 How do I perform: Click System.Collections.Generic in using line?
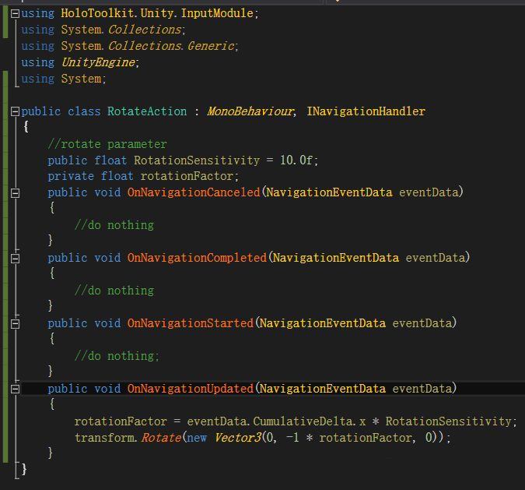pyautogui.click(x=148, y=46)
